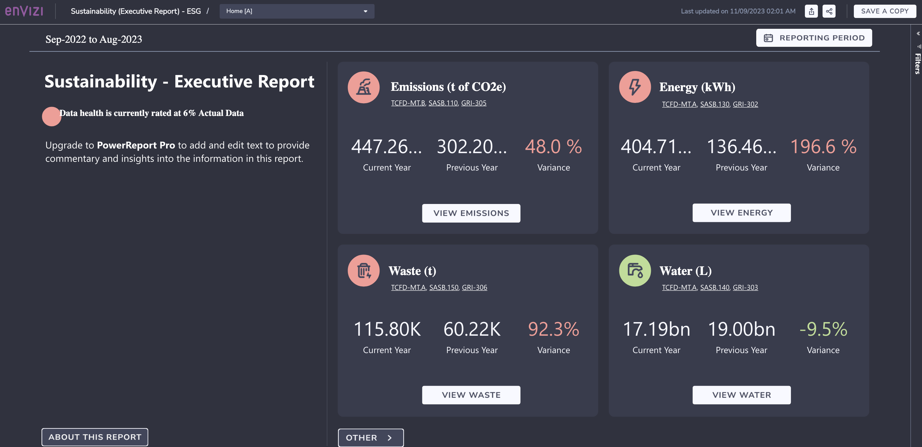Open TCFD-MT.A link under Water
The image size is (922, 447).
point(679,287)
